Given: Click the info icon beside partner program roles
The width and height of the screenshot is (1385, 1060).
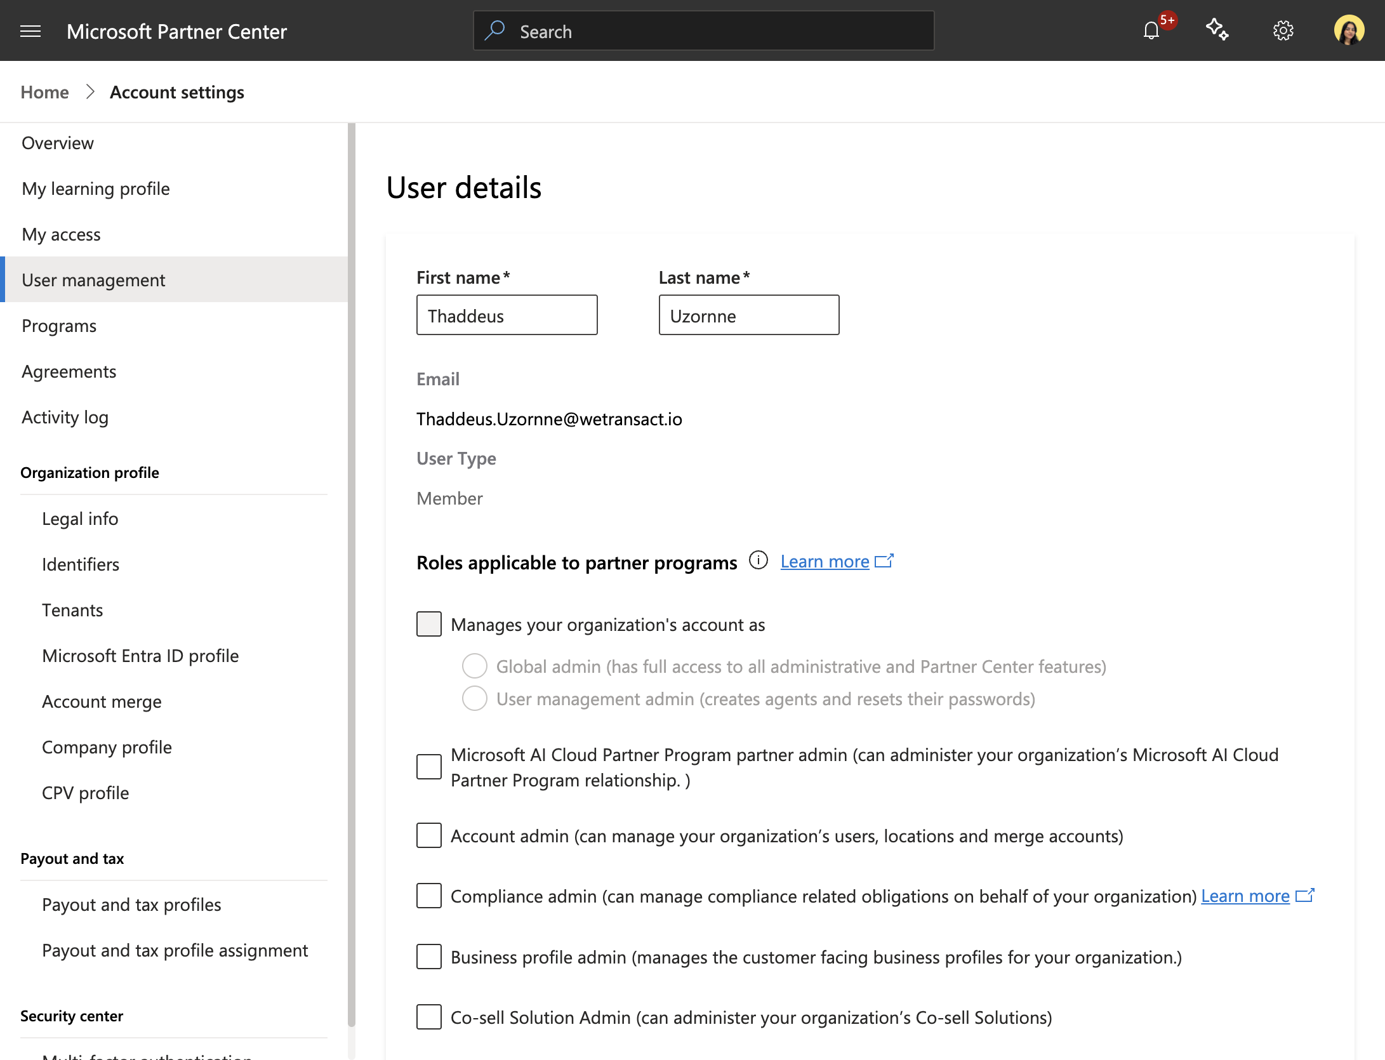Looking at the screenshot, I should pyautogui.click(x=759, y=560).
